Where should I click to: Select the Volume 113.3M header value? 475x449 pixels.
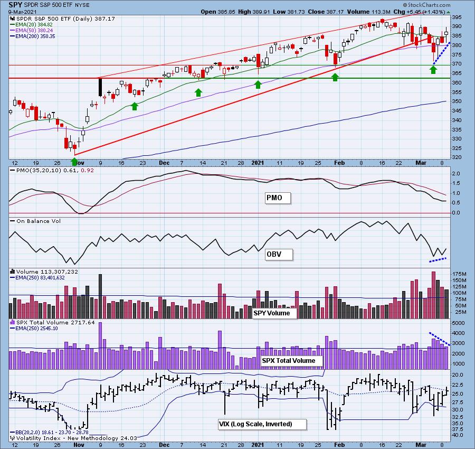click(368, 12)
